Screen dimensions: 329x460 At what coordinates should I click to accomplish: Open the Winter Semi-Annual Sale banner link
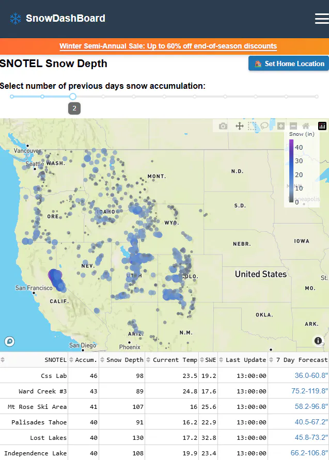tap(168, 46)
